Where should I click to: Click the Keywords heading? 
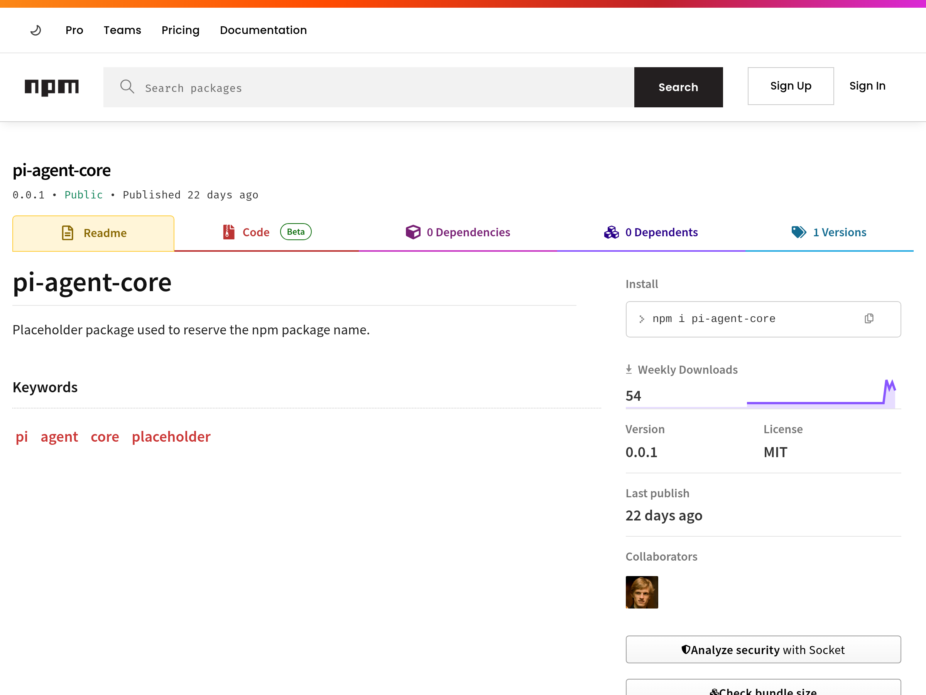45,387
